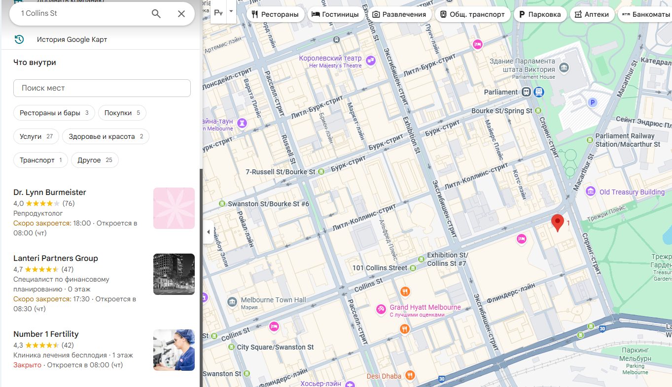Click the side panel vertical scrollbar
Viewport: 672px width, 387px height.
click(x=200, y=278)
